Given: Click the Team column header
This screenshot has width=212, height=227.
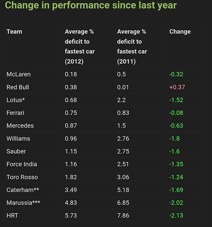Looking at the screenshot, I should coord(14,32).
